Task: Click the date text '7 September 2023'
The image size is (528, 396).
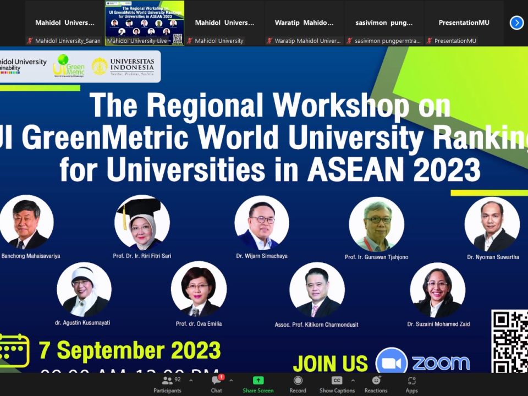Action: (130, 350)
